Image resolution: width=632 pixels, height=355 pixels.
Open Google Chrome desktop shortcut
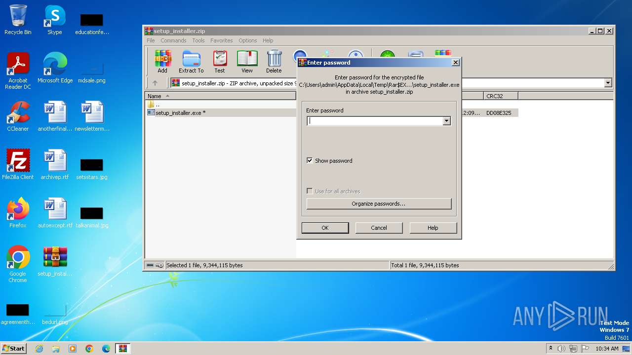[x=18, y=264]
